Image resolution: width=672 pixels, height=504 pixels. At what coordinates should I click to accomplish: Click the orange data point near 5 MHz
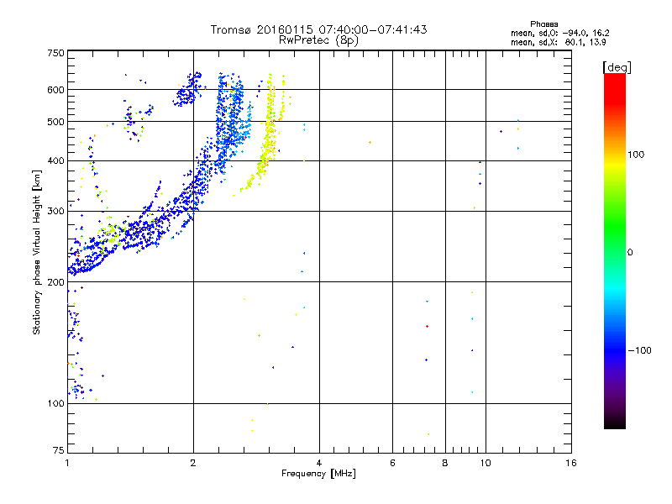point(370,142)
